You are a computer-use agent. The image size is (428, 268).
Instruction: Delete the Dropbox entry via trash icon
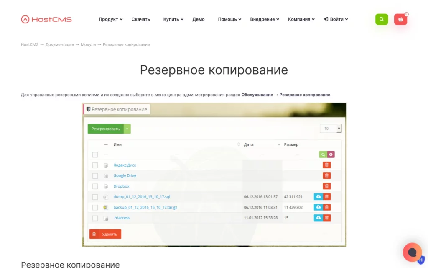[327, 186]
